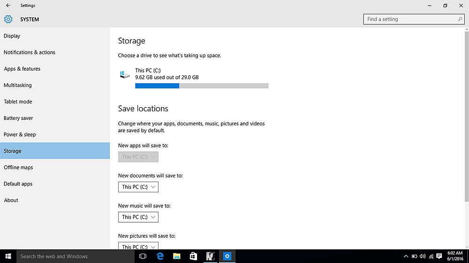This screenshot has width=469, height=263.
Task: Open the Store app on the taskbar
Action: point(194,256)
